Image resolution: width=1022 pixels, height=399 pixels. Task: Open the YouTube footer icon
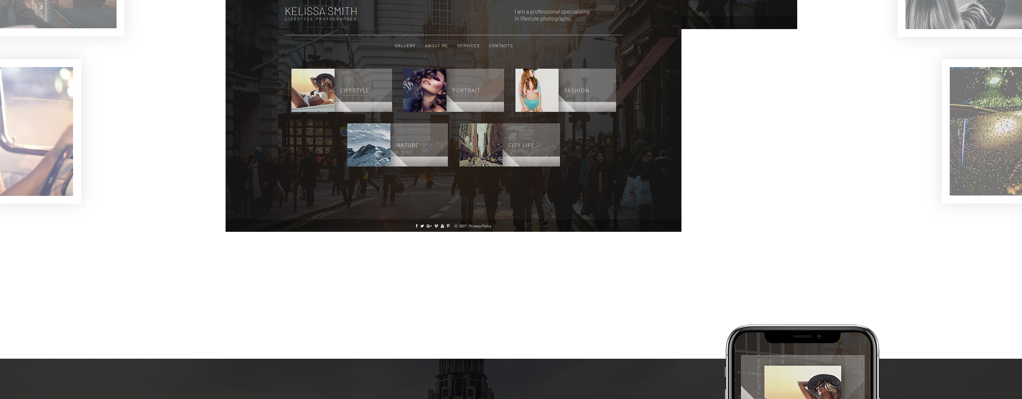tap(442, 226)
